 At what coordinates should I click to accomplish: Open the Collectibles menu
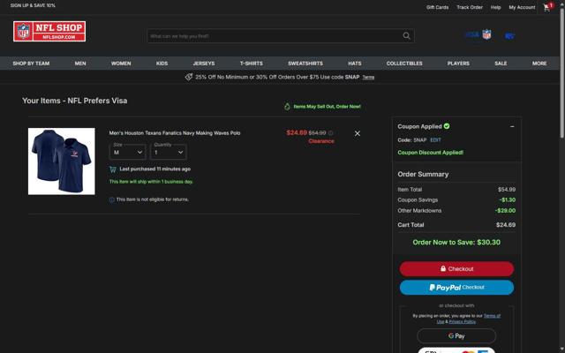(404, 64)
